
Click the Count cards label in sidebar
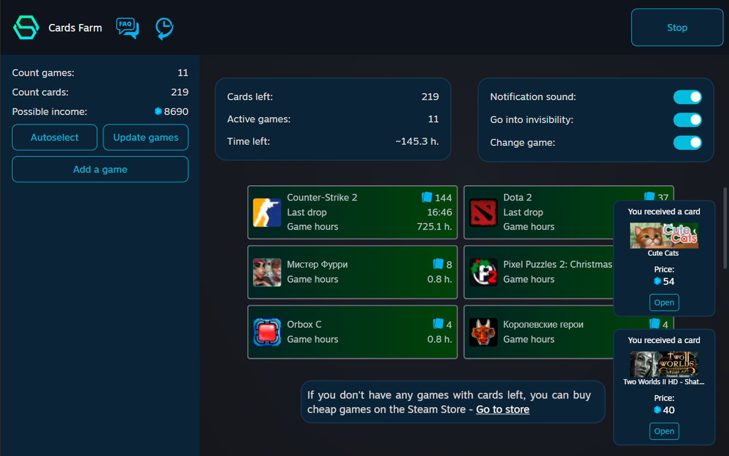(x=40, y=92)
